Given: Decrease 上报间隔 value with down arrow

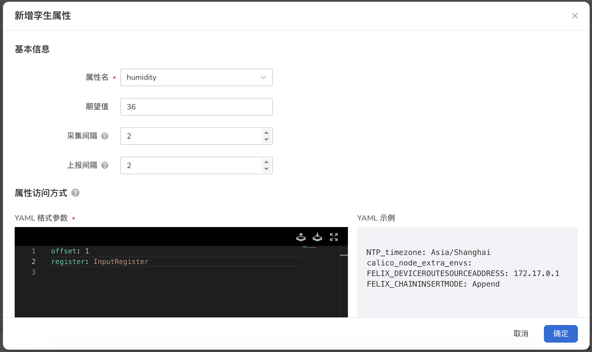Looking at the screenshot, I should coord(266,169).
